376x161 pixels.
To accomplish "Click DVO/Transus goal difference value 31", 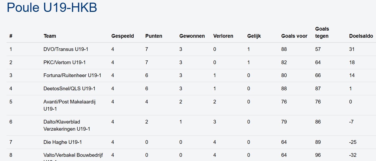I will 352,49.
